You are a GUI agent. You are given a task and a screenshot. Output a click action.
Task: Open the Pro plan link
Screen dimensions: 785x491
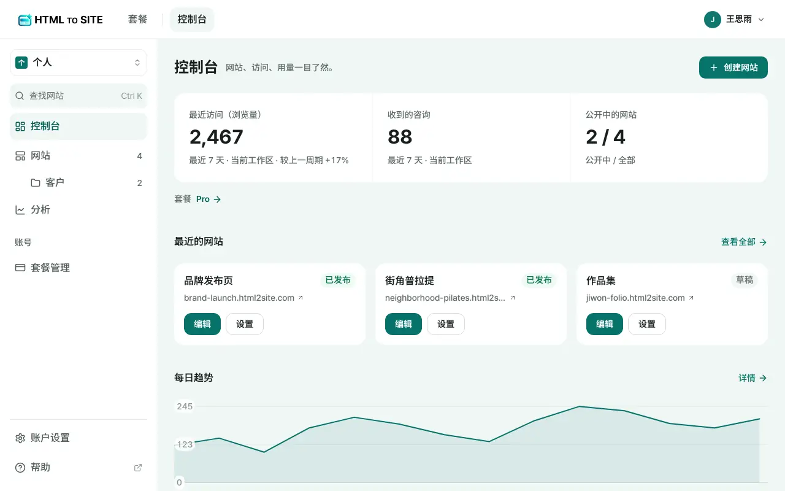209,199
